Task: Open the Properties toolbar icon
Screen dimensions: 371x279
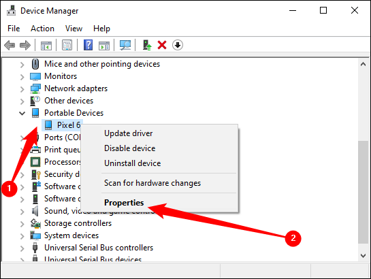Action: point(67,45)
